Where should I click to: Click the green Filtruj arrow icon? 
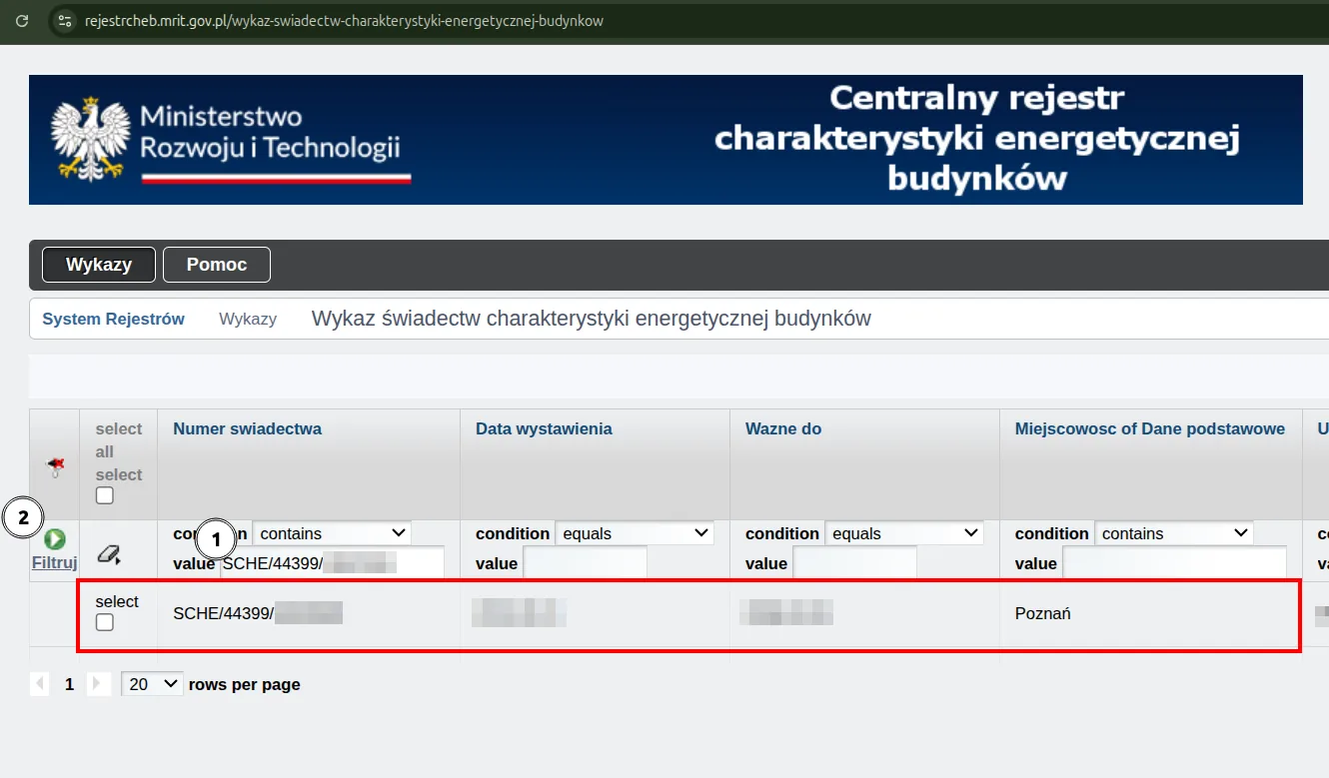(x=54, y=539)
